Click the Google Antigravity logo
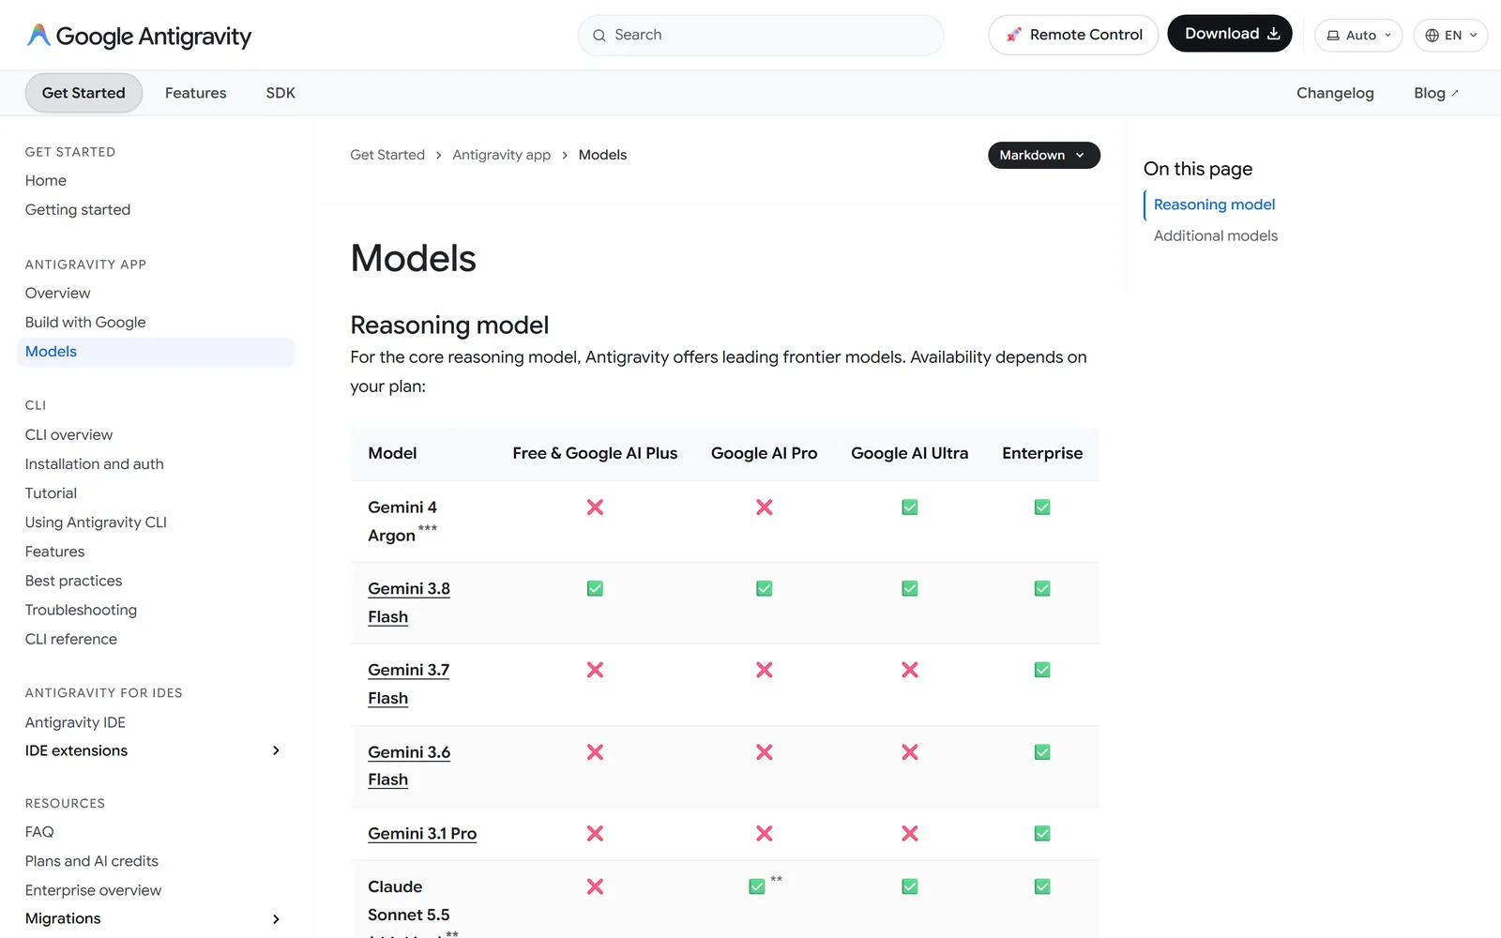 (x=139, y=36)
